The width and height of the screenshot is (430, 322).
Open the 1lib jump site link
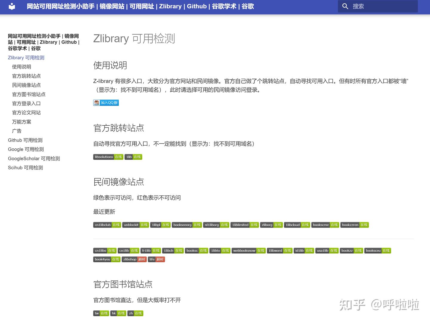tap(133, 157)
